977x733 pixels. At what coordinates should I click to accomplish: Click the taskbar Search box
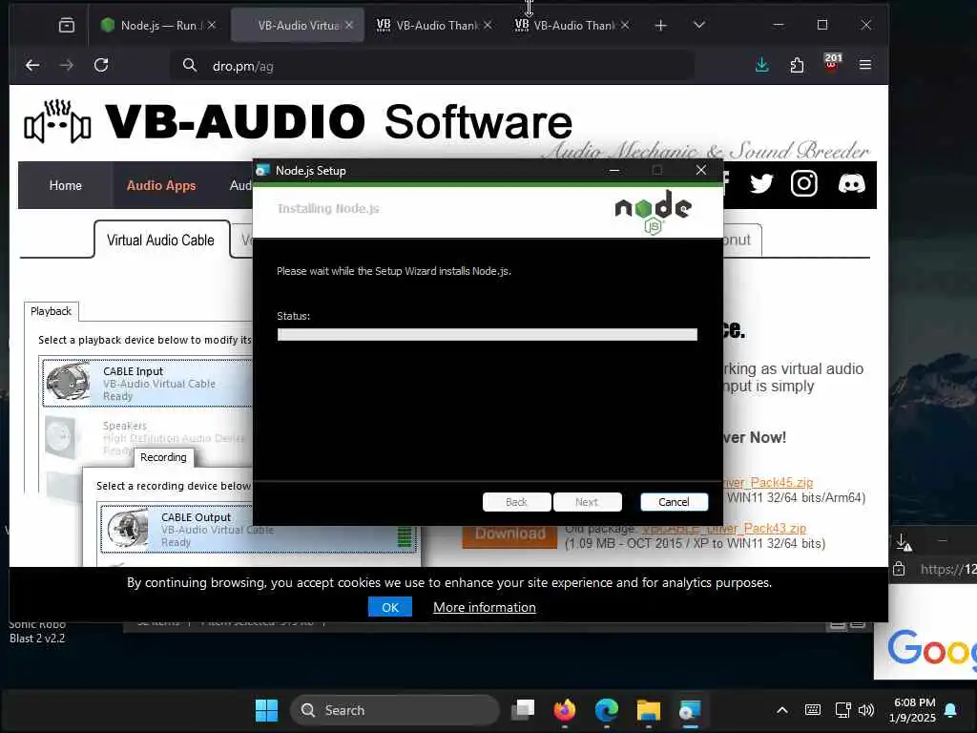[395, 710]
